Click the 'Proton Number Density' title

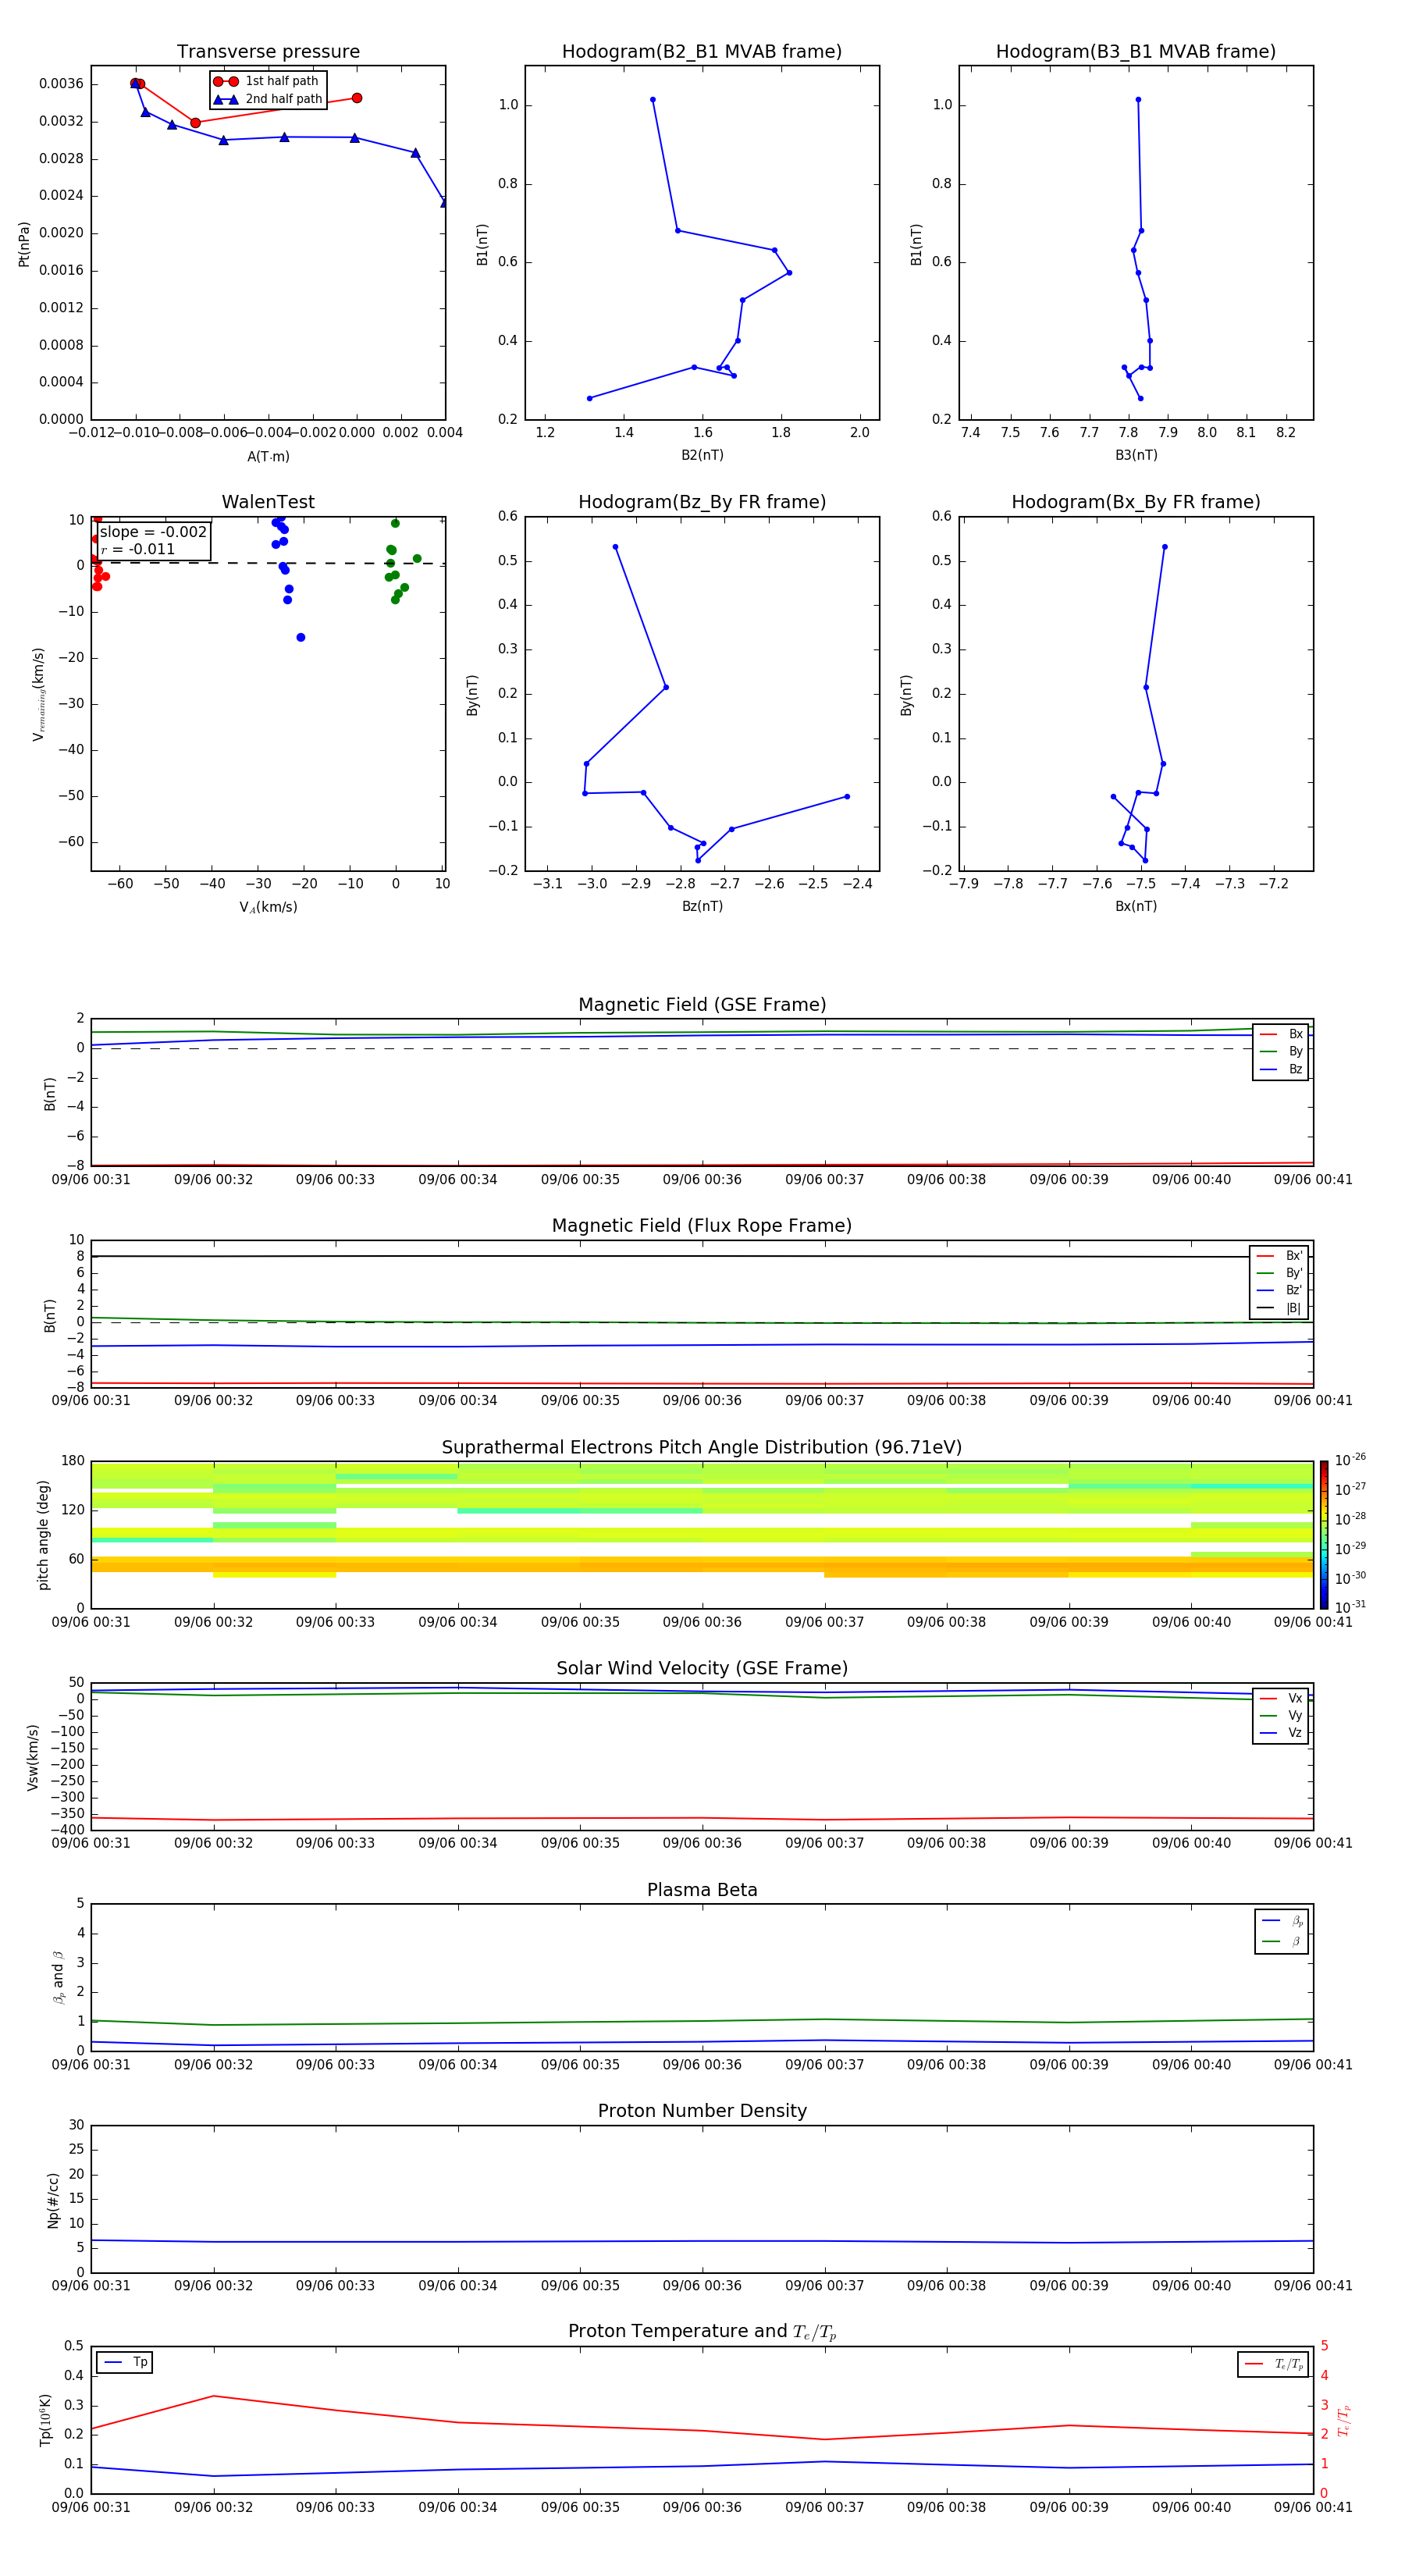(x=702, y=2111)
